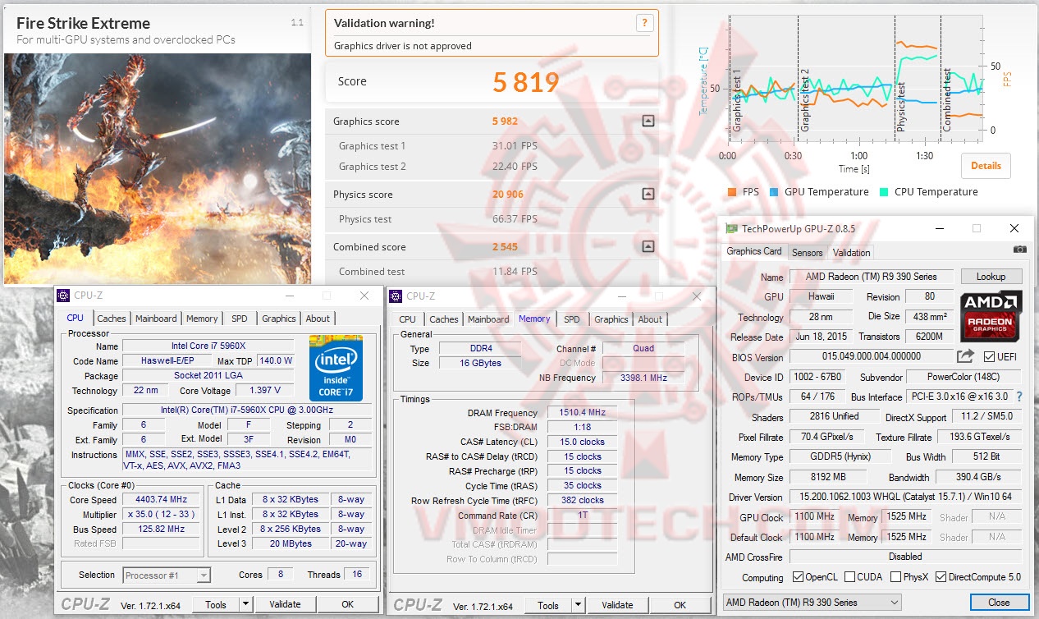The width and height of the screenshot is (1039, 619).
Task: Collapse the Combined score section
Action: [648, 246]
